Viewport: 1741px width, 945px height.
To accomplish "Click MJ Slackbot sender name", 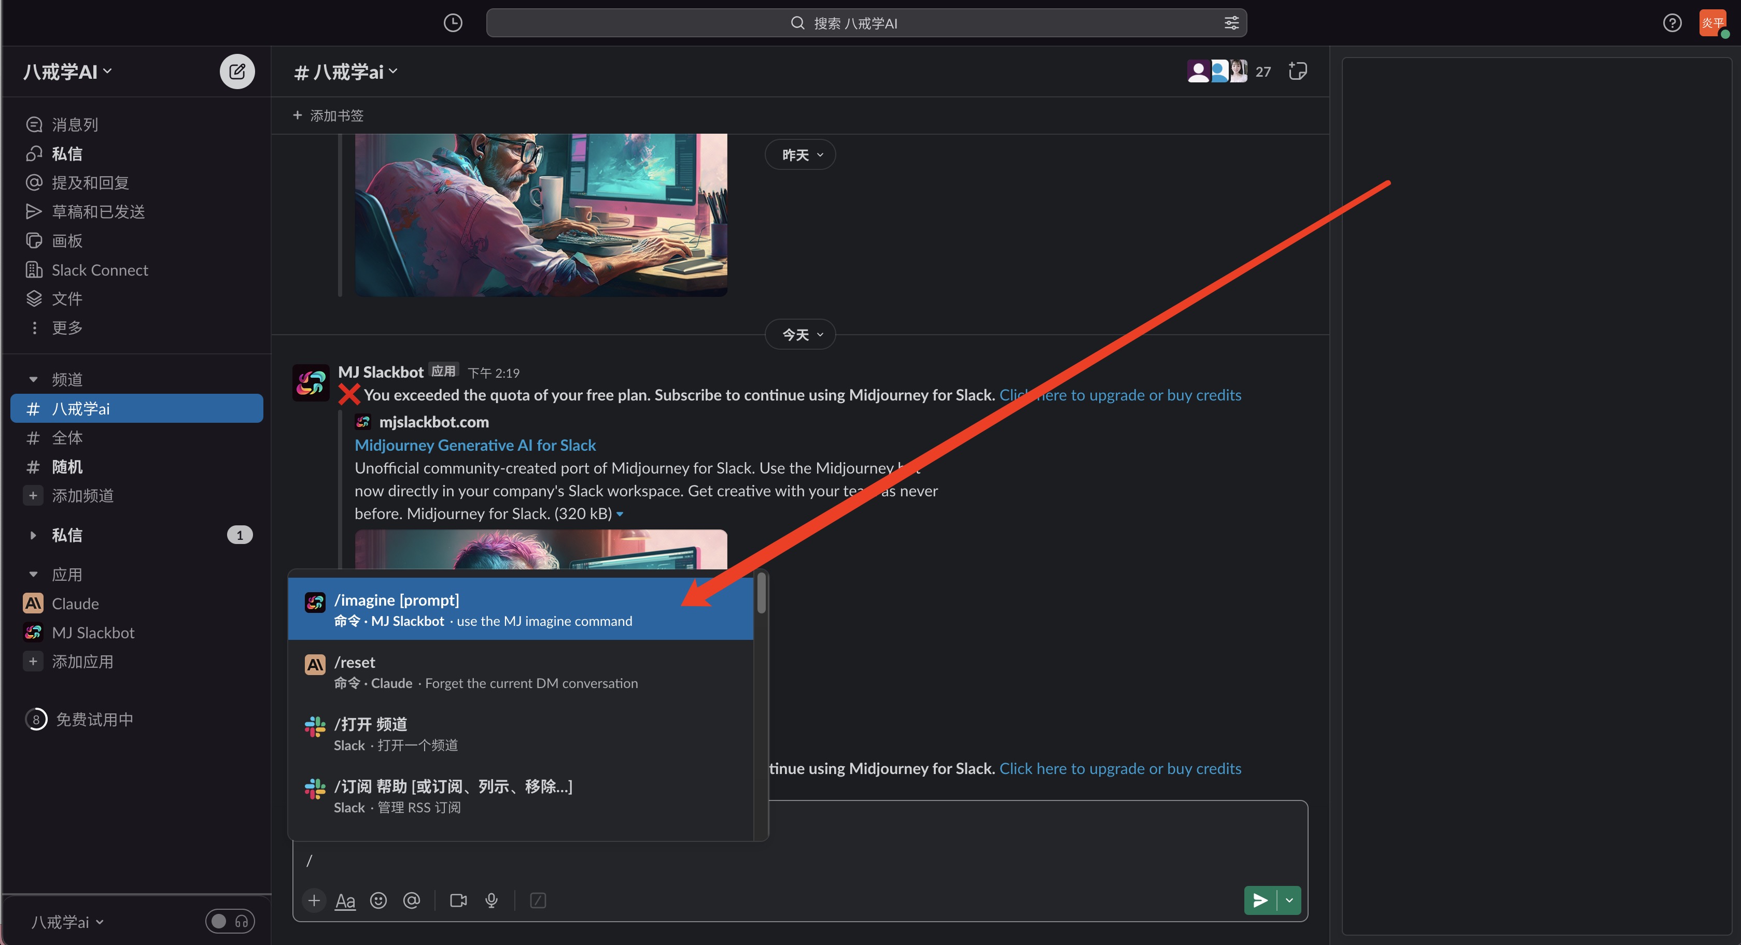I will [381, 372].
